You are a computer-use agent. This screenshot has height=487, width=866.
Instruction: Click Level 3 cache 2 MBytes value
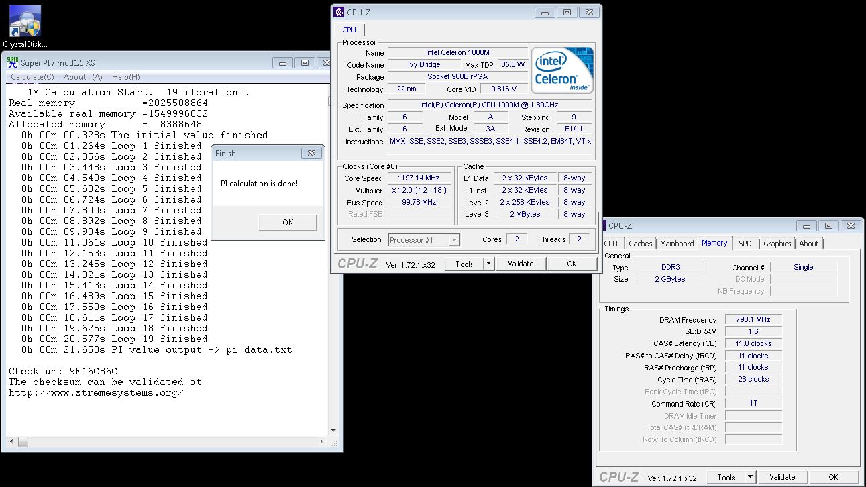(525, 214)
